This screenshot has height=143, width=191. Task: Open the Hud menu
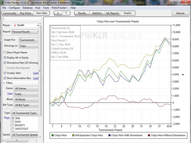[x=38, y=8]
